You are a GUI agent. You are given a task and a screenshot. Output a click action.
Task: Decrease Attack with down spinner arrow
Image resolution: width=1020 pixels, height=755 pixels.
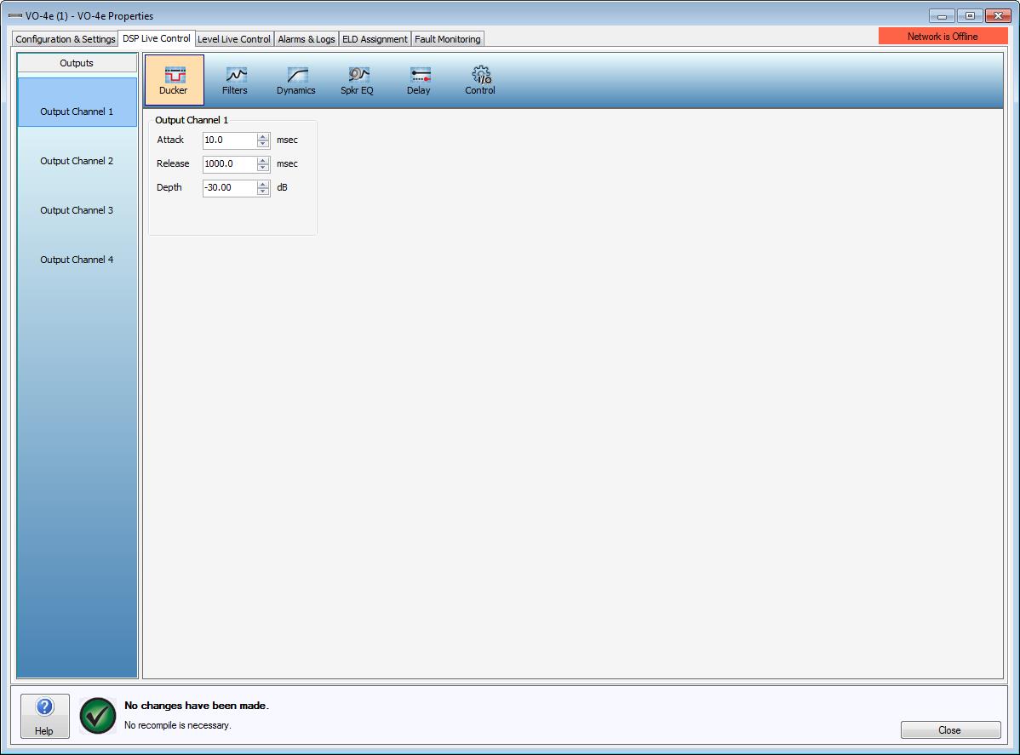pyautogui.click(x=263, y=145)
